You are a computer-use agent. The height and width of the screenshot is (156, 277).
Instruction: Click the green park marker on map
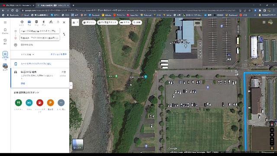pos(116,76)
